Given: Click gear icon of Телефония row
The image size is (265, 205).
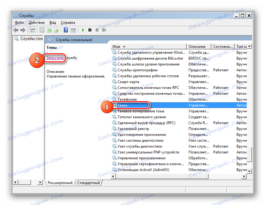Looking at the screenshot, I should [x=114, y=99].
